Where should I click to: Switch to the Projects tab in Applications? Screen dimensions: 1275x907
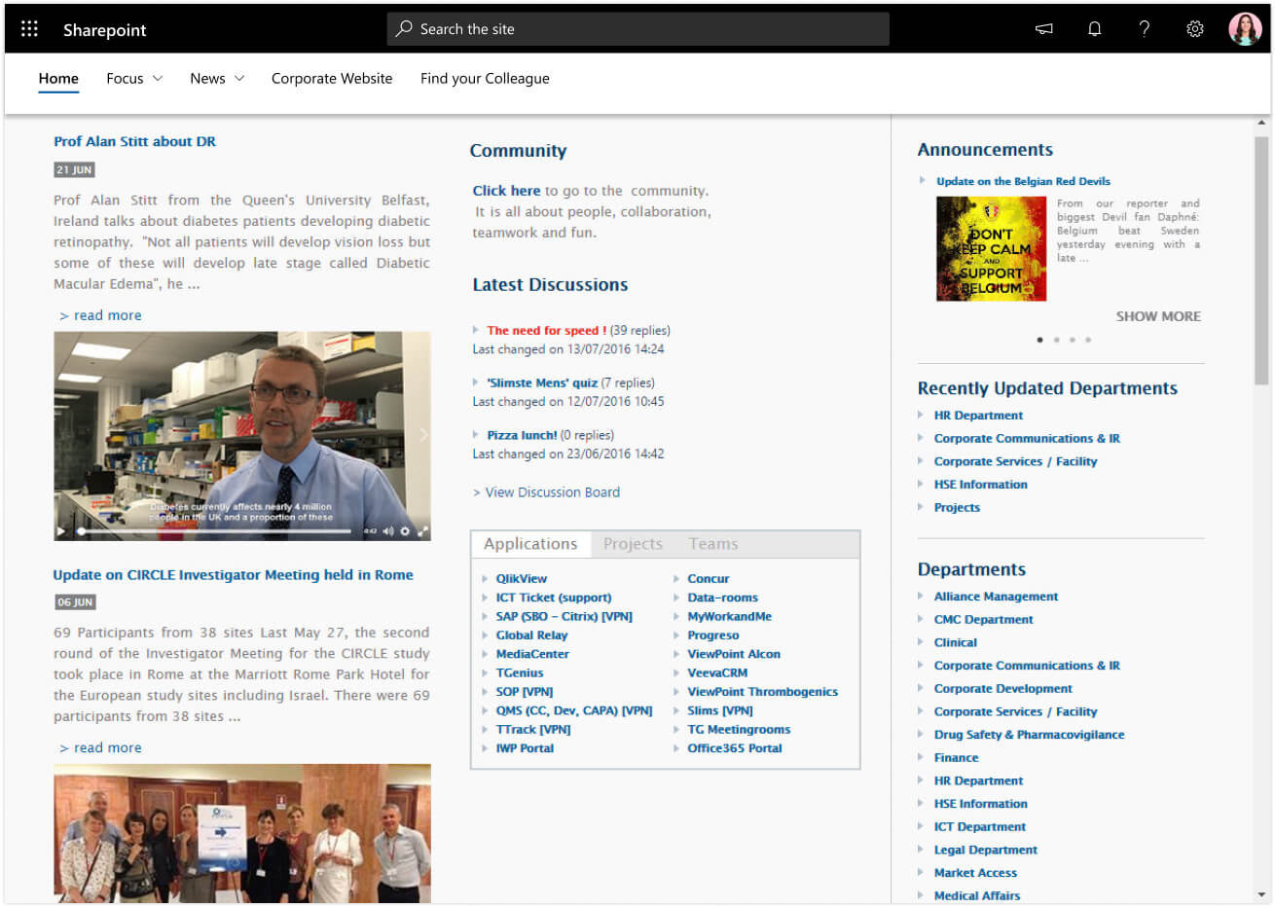click(x=633, y=543)
